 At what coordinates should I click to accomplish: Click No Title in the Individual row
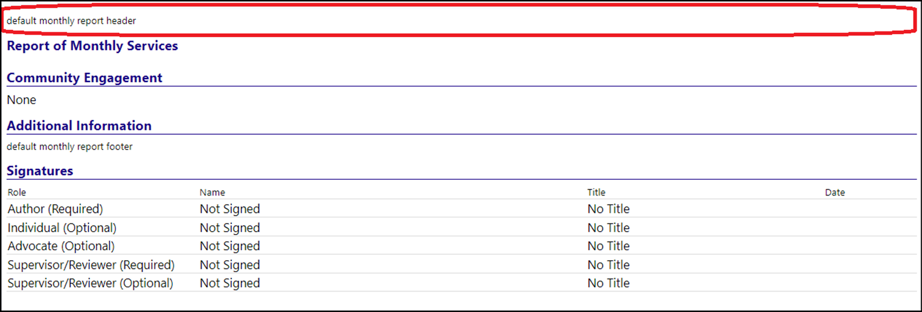(x=609, y=228)
